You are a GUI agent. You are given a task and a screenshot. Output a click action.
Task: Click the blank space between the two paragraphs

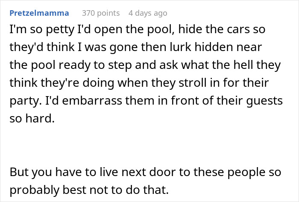tap(149, 145)
